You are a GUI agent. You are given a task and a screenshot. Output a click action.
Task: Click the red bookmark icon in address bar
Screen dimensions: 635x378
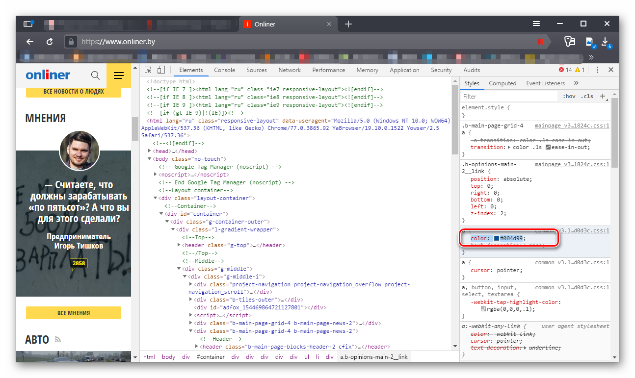point(540,42)
